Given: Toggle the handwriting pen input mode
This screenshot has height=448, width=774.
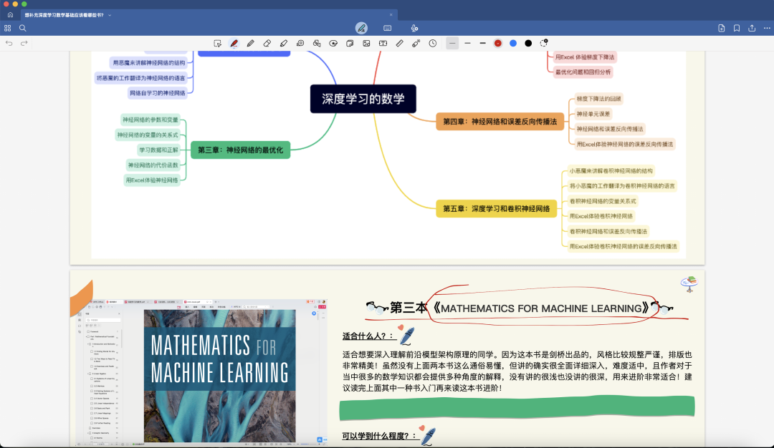Looking at the screenshot, I should click(361, 28).
